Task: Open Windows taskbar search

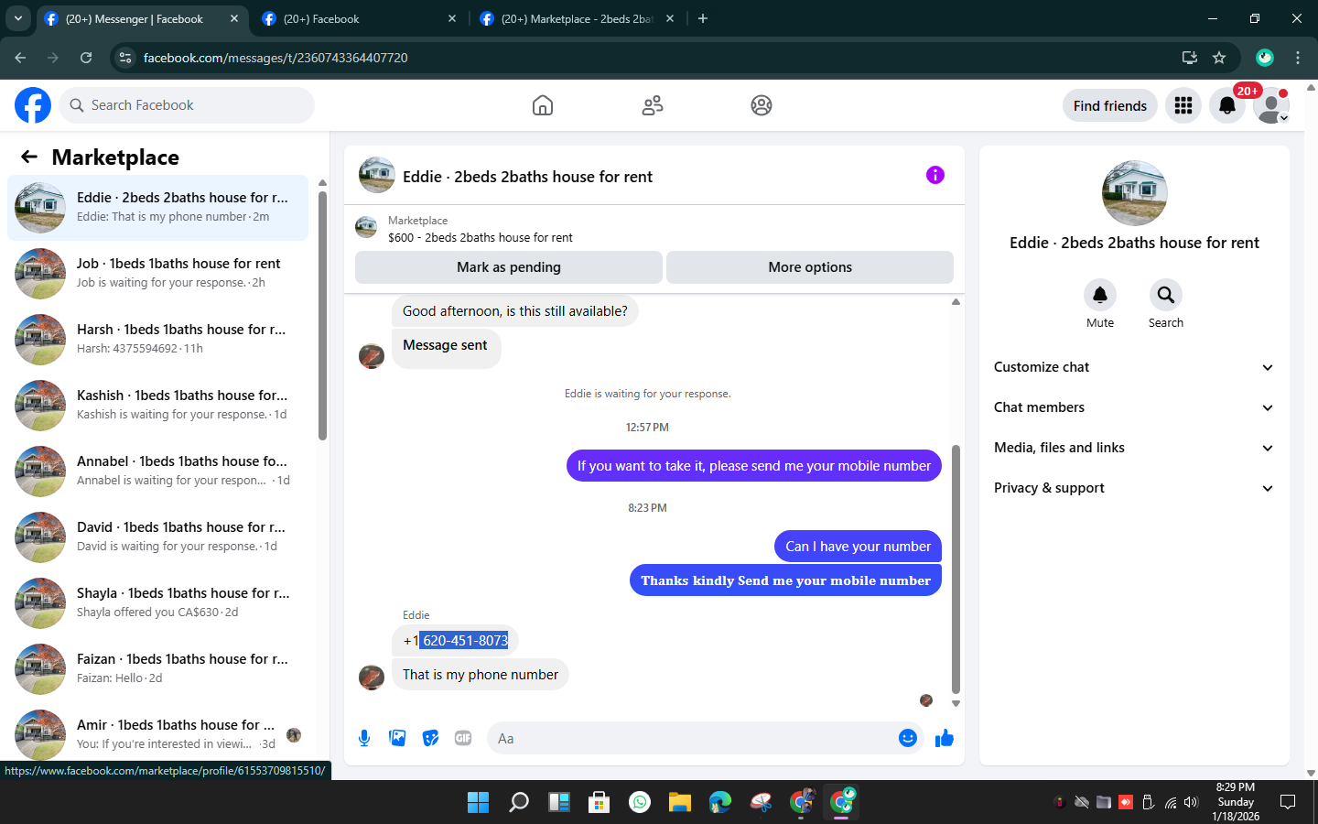Action: (x=519, y=802)
